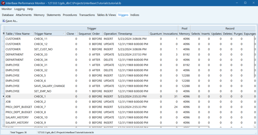Sort by Trigger Name column header

click(x=49, y=34)
